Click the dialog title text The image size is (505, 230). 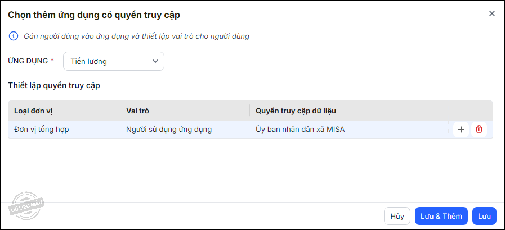[94, 15]
